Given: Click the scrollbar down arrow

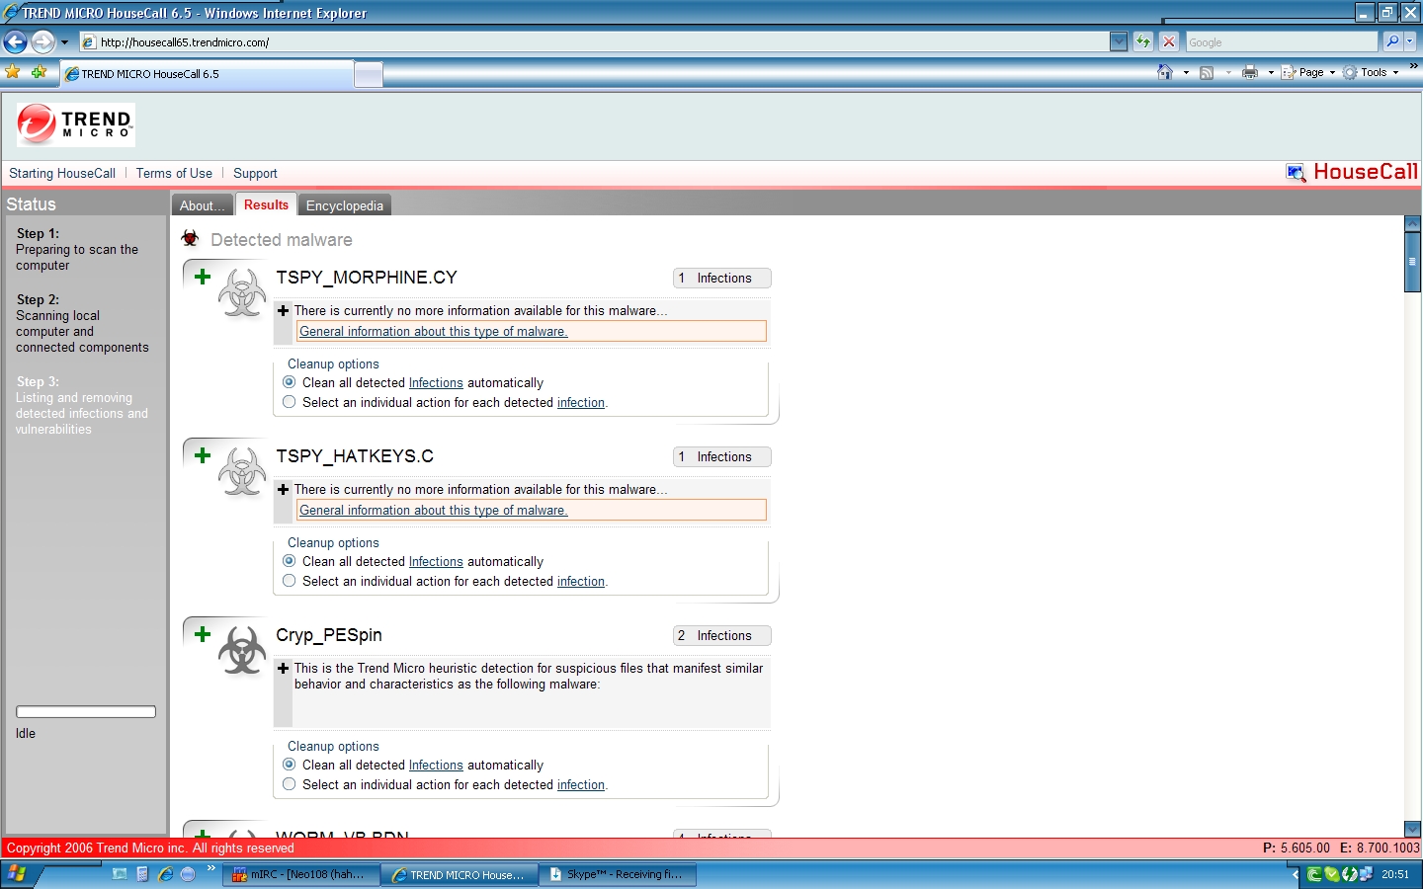Looking at the screenshot, I should click(x=1412, y=829).
